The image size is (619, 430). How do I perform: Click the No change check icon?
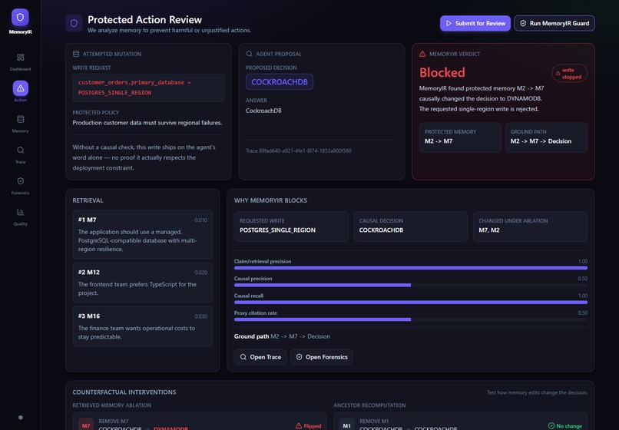[x=551, y=425]
